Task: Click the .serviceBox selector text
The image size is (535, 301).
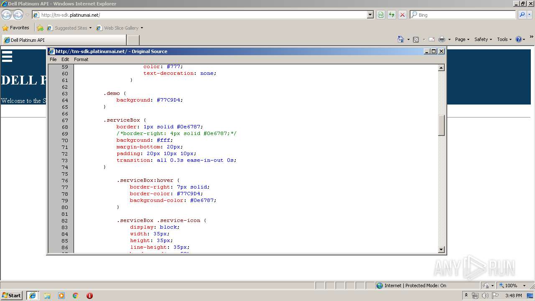Action: [122, 120]
